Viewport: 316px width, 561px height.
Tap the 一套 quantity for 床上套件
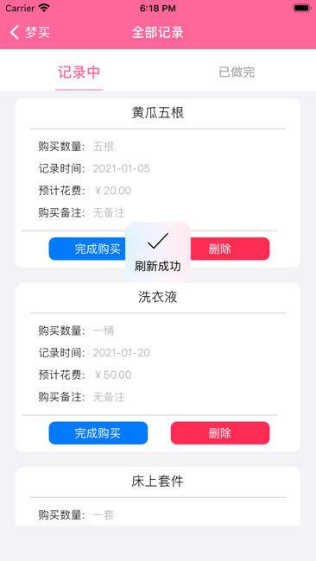point(104,515)
